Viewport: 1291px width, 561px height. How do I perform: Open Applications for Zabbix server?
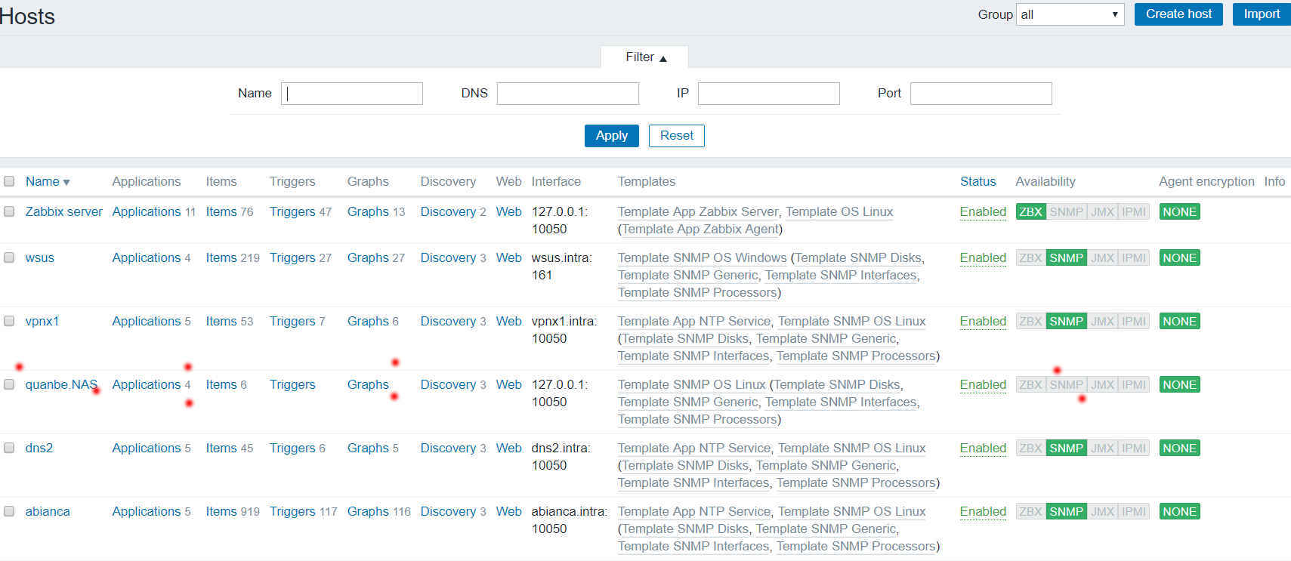click(x=147, y=211)
